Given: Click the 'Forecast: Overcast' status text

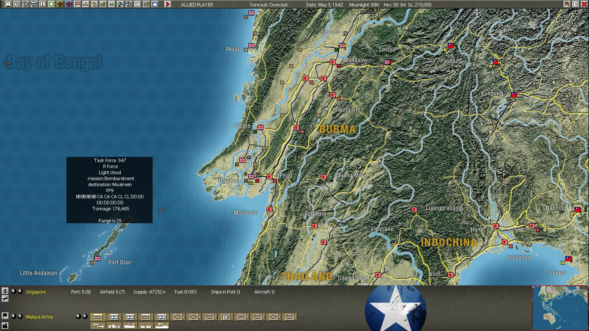Looking at the screenshot, I should [x=269, y=5].
